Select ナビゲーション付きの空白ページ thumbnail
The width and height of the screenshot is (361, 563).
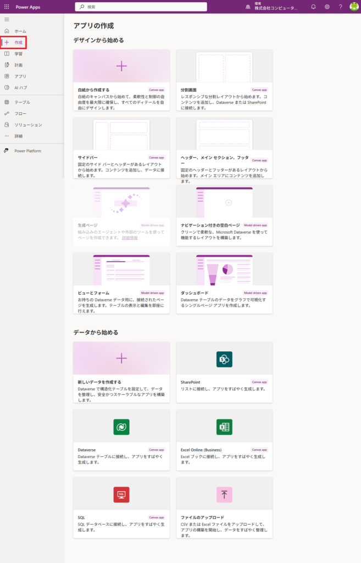click(x=224, y=201)
